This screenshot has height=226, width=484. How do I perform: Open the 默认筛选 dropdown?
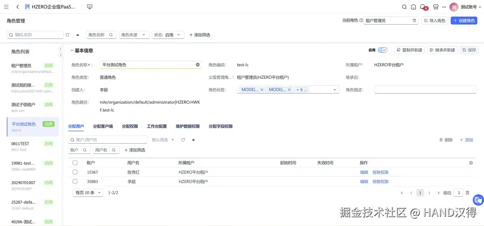[163, 140]
